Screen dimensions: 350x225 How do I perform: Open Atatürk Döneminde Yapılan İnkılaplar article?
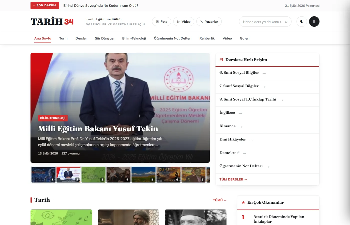coord(279,219)
